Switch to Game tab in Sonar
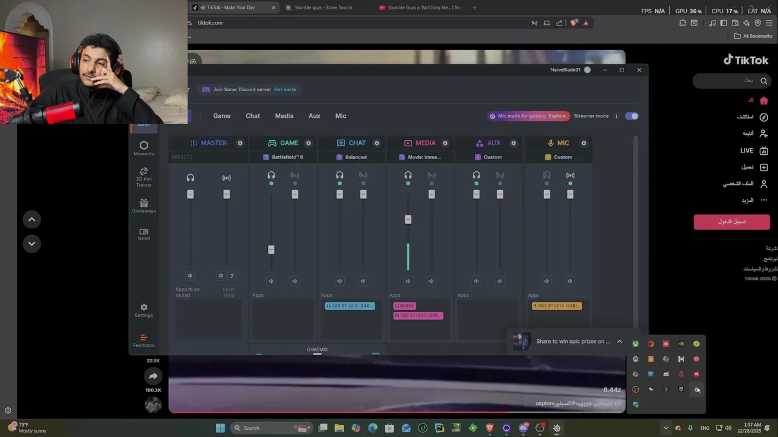The image size is (778, 437). pyautogui.click(x=222, y=116)
